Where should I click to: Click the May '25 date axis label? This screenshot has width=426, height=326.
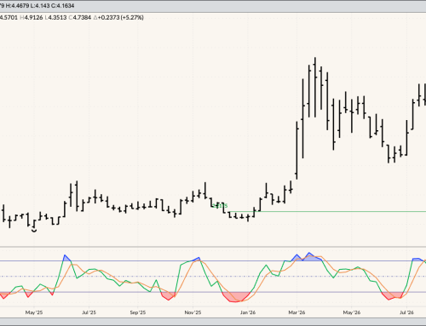(x=34, y=312)
